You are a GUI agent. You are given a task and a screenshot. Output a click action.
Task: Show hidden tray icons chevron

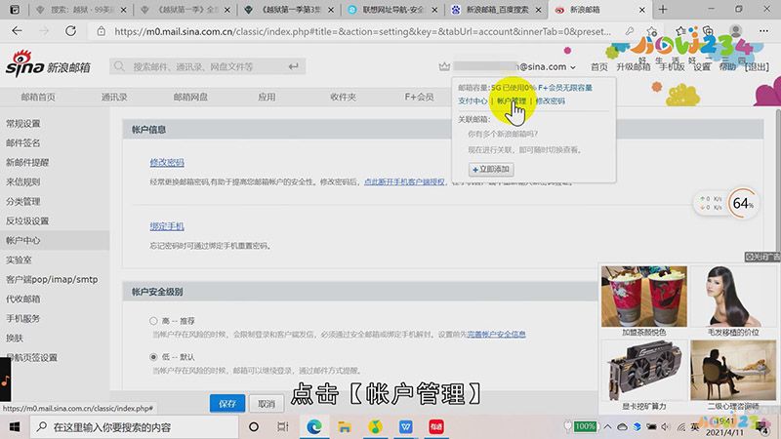pos(607,427)
